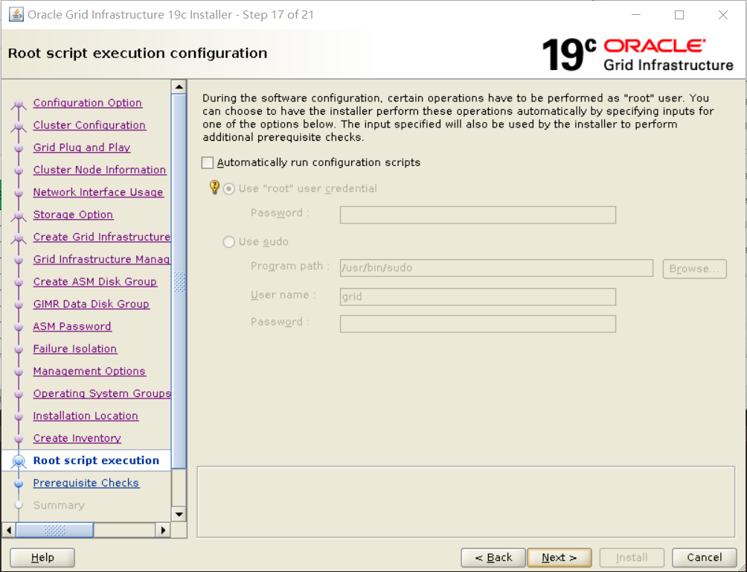Click the sudo Program path field
This screenshot has height=572, width=747.
pyautogui.click(x=496, y=267)
